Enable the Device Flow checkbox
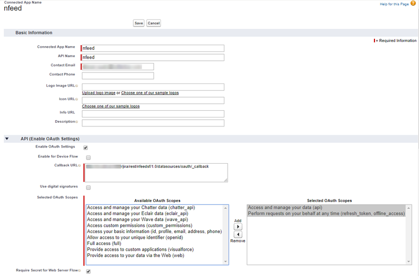The width and height of the screenshot is (419, 276). pos(88,157)
